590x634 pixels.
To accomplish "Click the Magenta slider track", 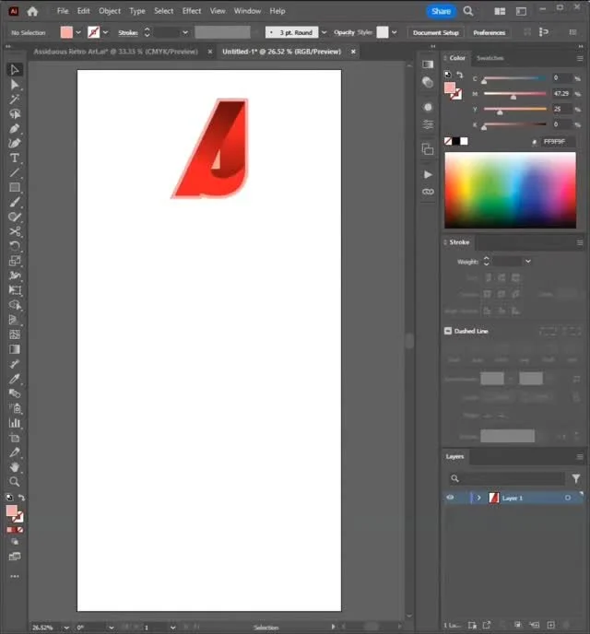I will coord(514,93).
